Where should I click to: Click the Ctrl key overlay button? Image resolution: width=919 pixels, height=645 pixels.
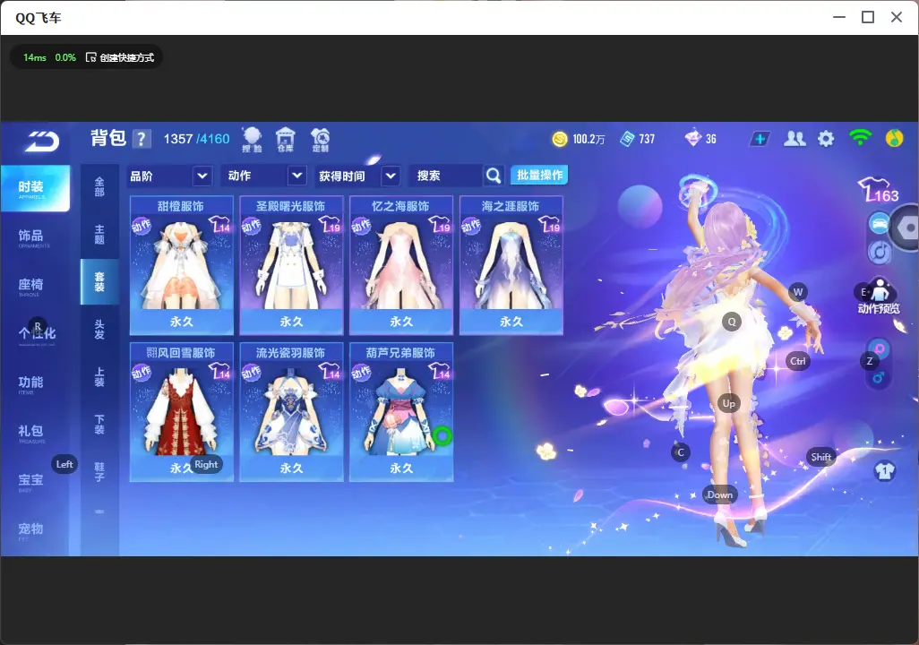tap(798, 361)
